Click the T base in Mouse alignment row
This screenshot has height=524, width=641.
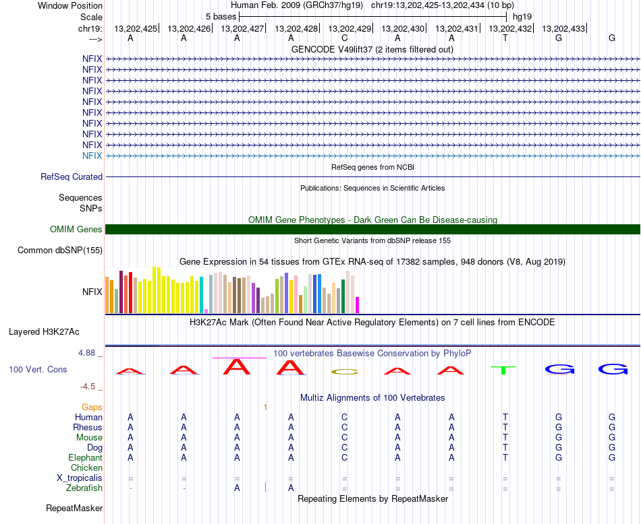coord(505,437)
